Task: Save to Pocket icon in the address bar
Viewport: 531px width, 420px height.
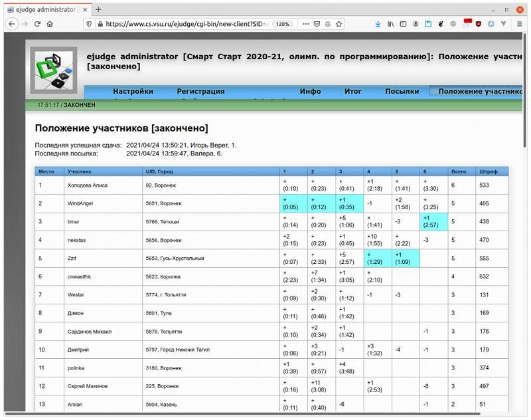Action: (x=317, y=24)
